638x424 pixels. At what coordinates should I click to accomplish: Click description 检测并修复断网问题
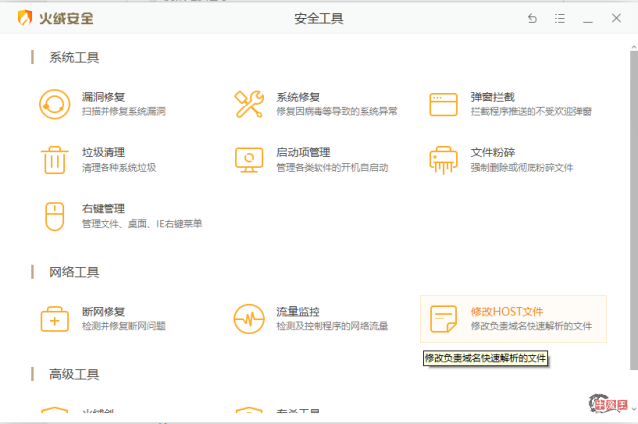[123, 326]
